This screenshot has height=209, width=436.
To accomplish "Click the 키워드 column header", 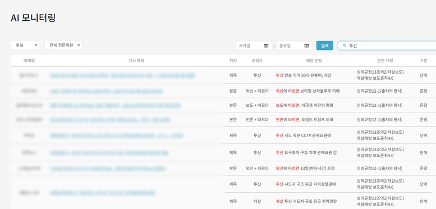I will (x=257, y=61).
